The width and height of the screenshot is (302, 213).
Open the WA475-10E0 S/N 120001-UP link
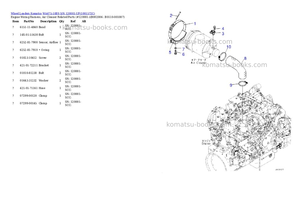(68, 14)
